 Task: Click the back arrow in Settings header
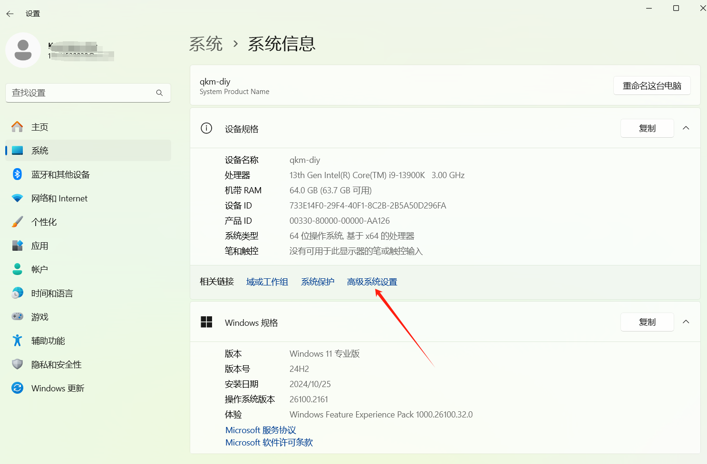tap(10, 14)
